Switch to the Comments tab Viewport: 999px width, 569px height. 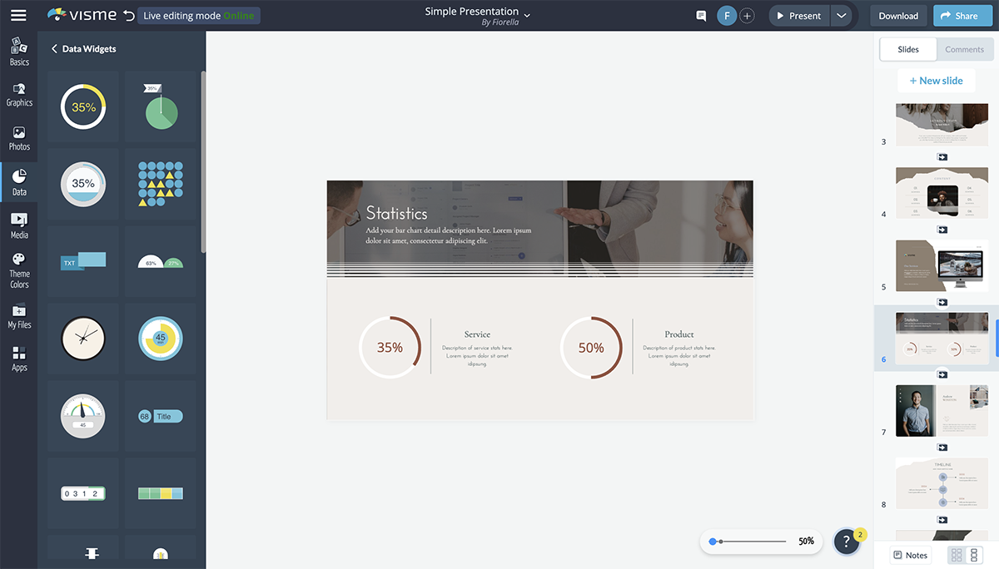964,49
